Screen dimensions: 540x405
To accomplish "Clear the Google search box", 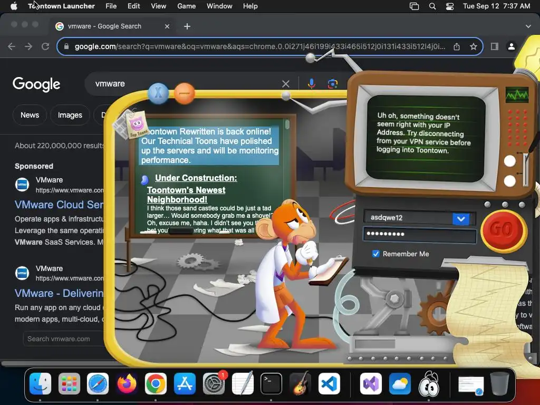I will click(285, 84).
